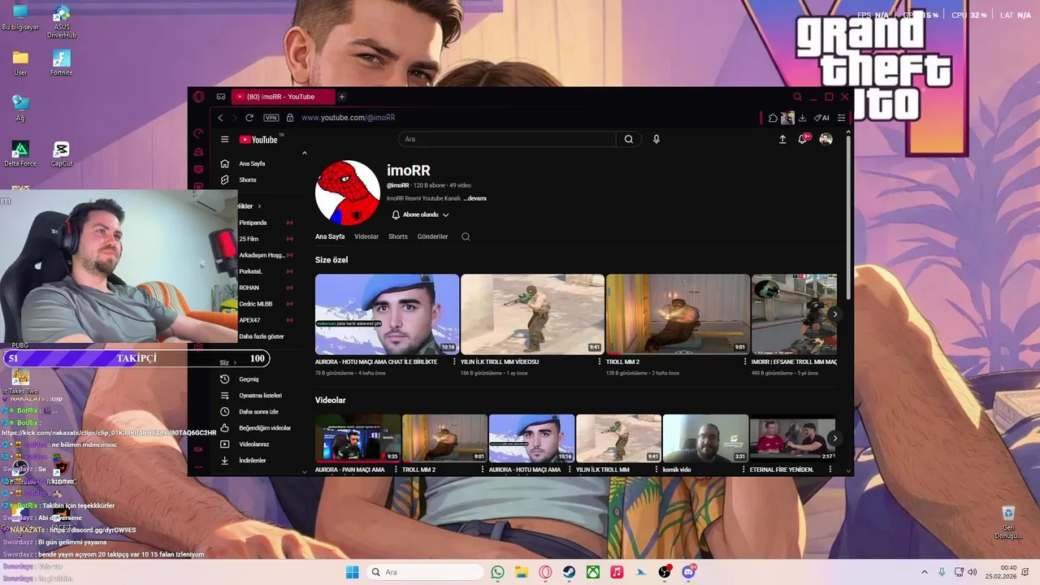Show next videos in Videolar carousel
The height and width of the screenshot is (585, 1040).
pyautogui.click(x=834, y=439)
